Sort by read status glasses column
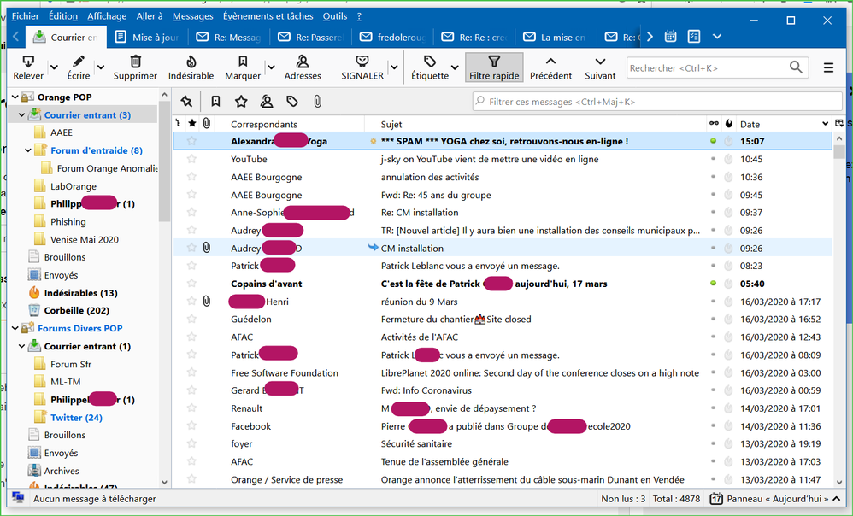The image size is (853, 516). [714, 123]
